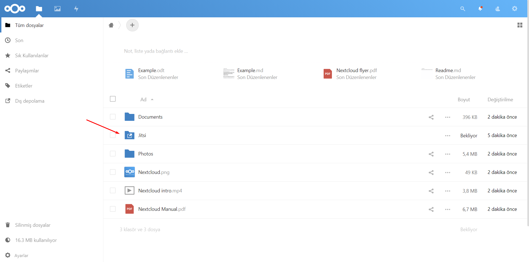
Task: Click the Nextcloud logo
Action: [x=15, y=9]
